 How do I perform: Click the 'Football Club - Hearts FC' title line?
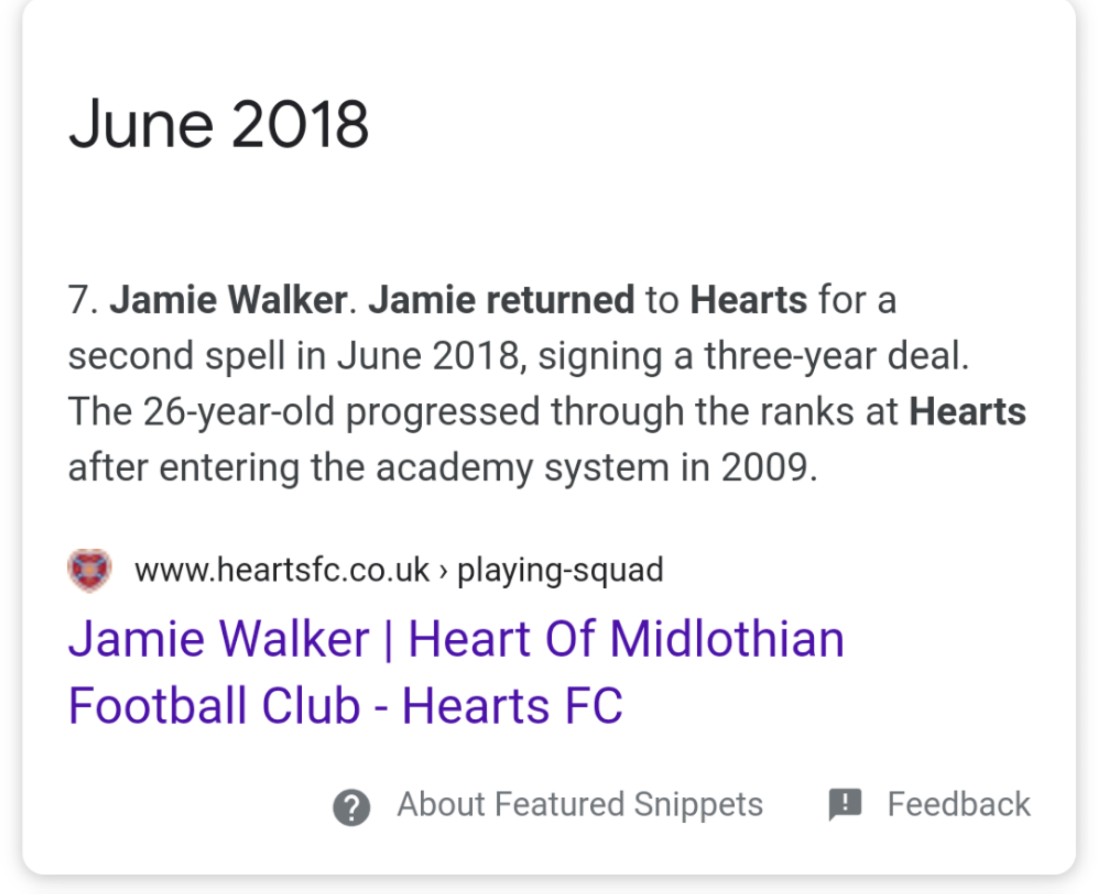pos(345,705)
